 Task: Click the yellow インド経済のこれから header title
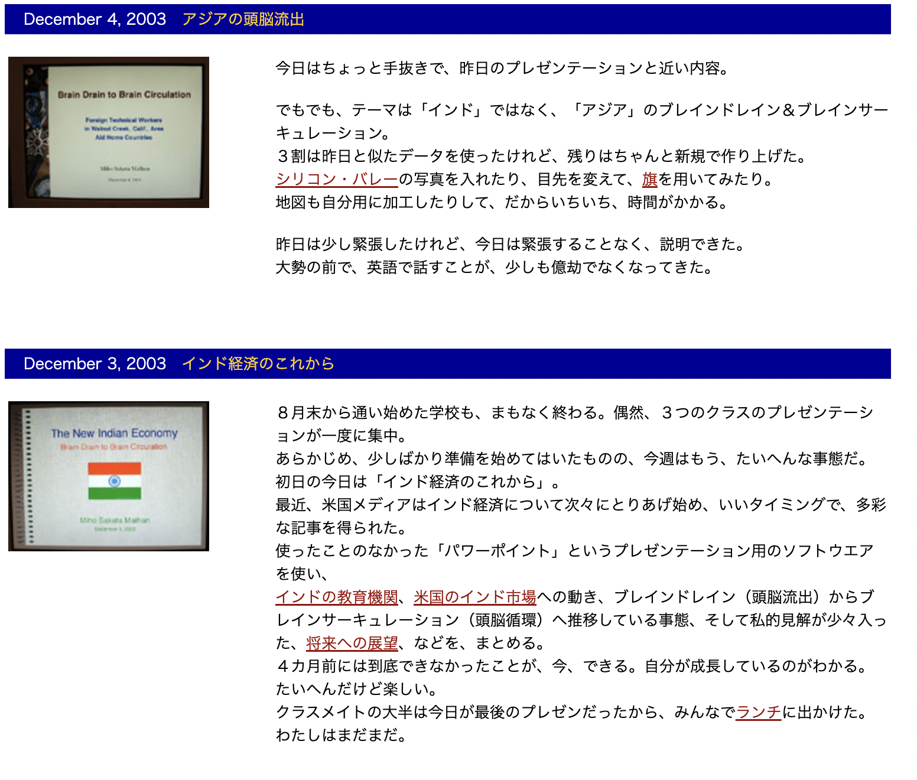click(x=258, y=363)
